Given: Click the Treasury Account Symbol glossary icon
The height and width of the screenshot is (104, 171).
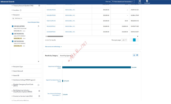Looking at the screenshot, I should click(x=39, y=6).
